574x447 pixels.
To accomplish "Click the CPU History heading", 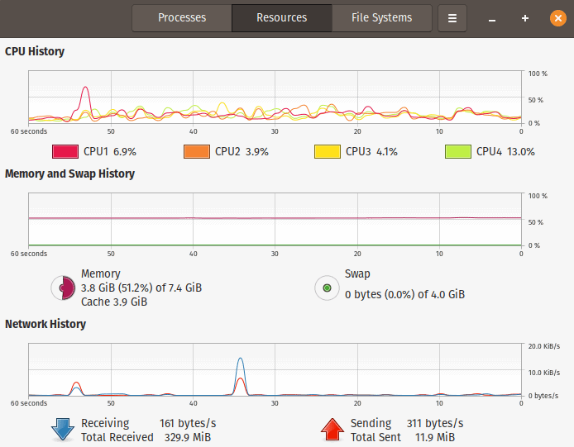I will [35, 51].
